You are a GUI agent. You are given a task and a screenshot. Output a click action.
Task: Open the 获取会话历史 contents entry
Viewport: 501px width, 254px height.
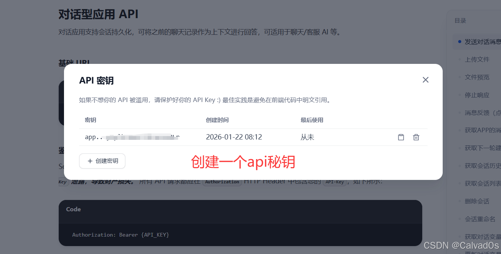point(482,166)
